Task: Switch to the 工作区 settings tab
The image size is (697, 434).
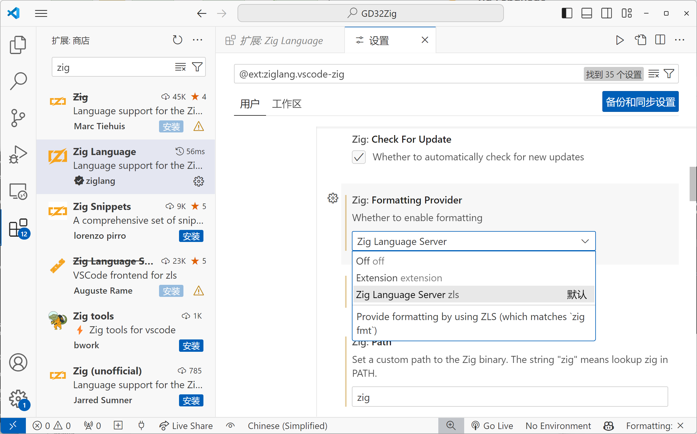Action: 286,104
